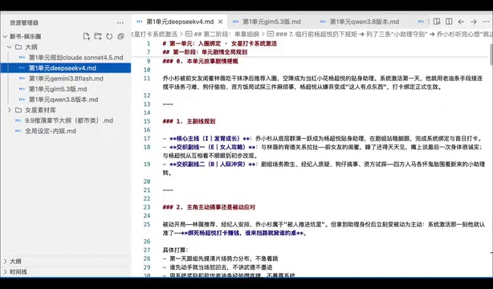This screenshot has height=289, width=493.
Task: Open 第1单元gemini3.8flash.md file
Action: point(66,79)
